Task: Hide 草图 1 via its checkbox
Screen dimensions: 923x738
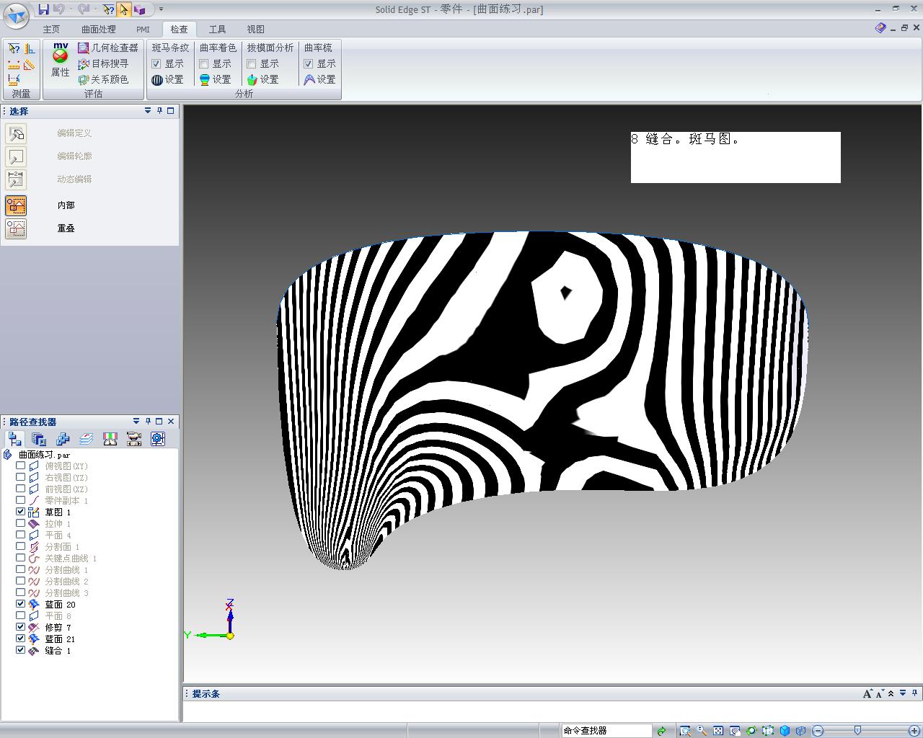Action: tap(21, 512)
